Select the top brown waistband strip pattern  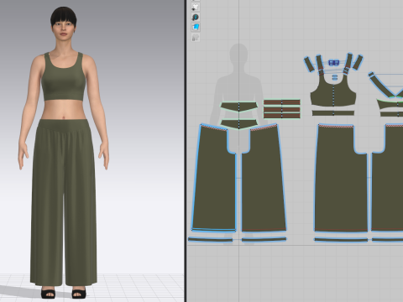point(282,102)
